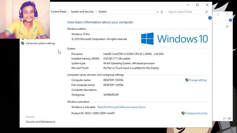
Task: Click the shield icon beside Advanced system settings
Action: click(x=23, y=43)
